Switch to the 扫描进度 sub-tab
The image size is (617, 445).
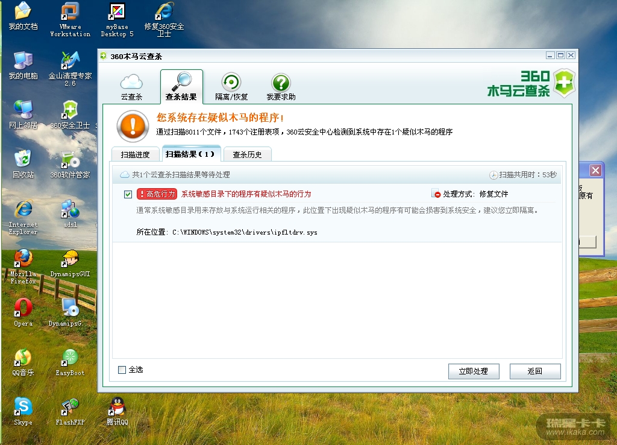click(x=136, y=154)
